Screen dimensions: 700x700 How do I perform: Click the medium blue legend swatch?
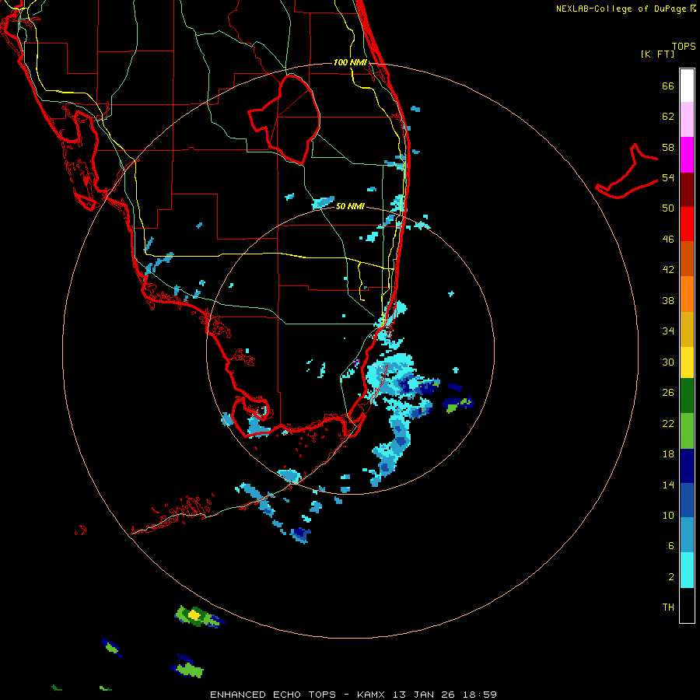point(687,500)
